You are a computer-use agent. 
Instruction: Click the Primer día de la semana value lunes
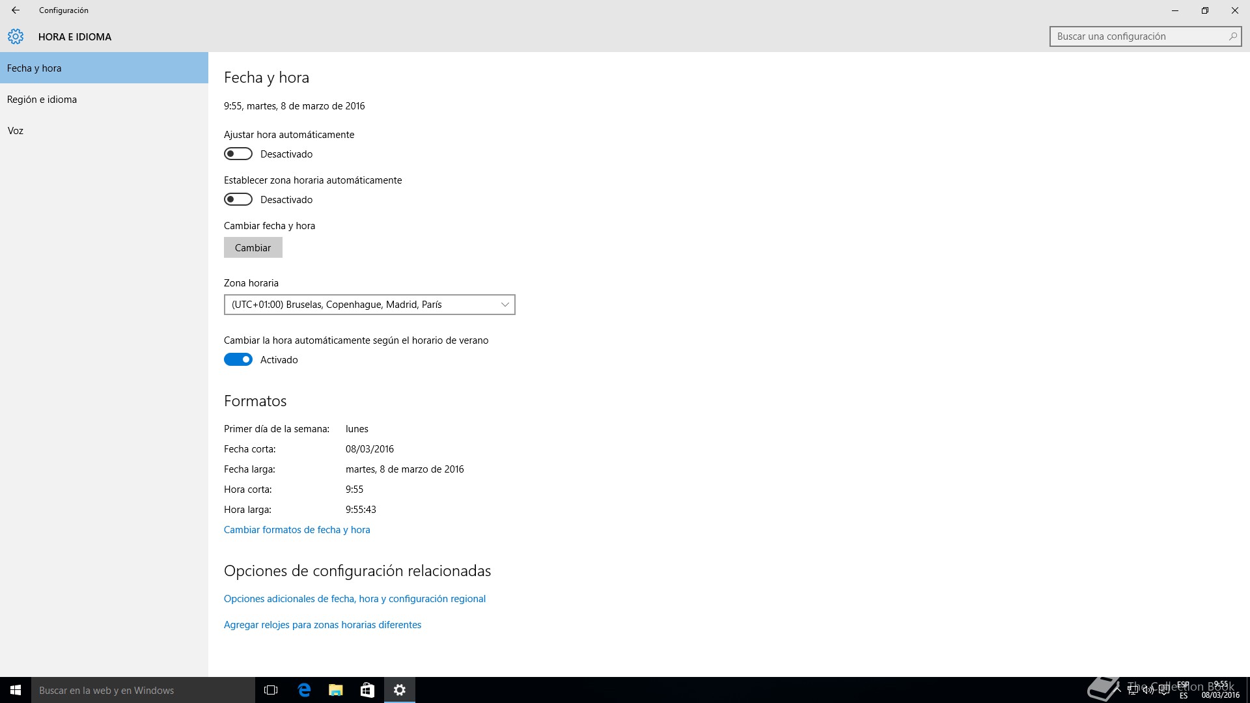(x=357, y=429)
